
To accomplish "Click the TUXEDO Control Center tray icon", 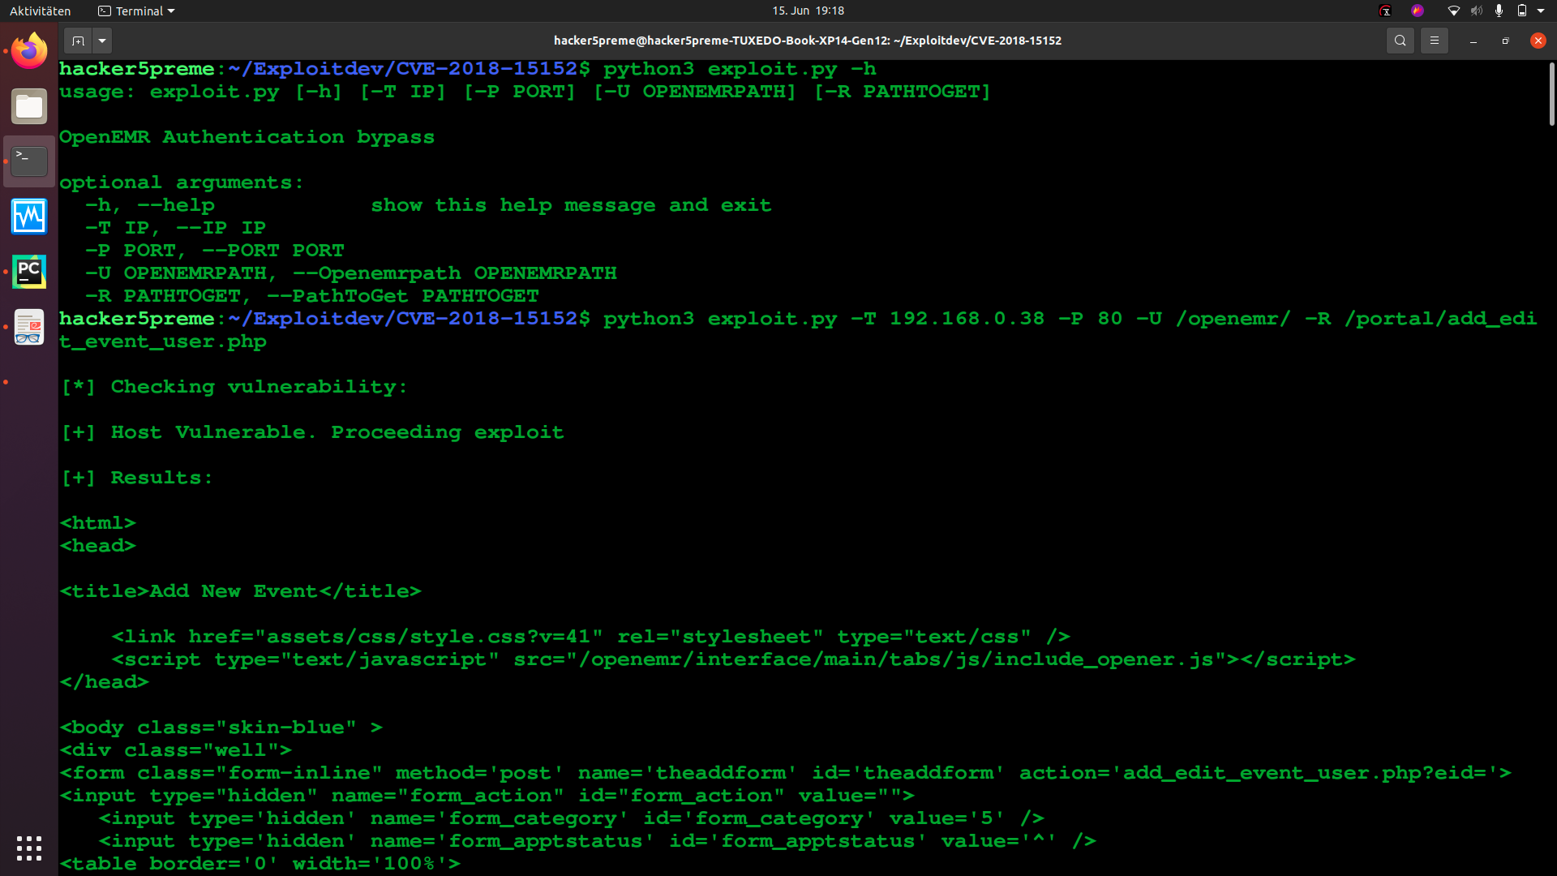I will point(1385,11).
